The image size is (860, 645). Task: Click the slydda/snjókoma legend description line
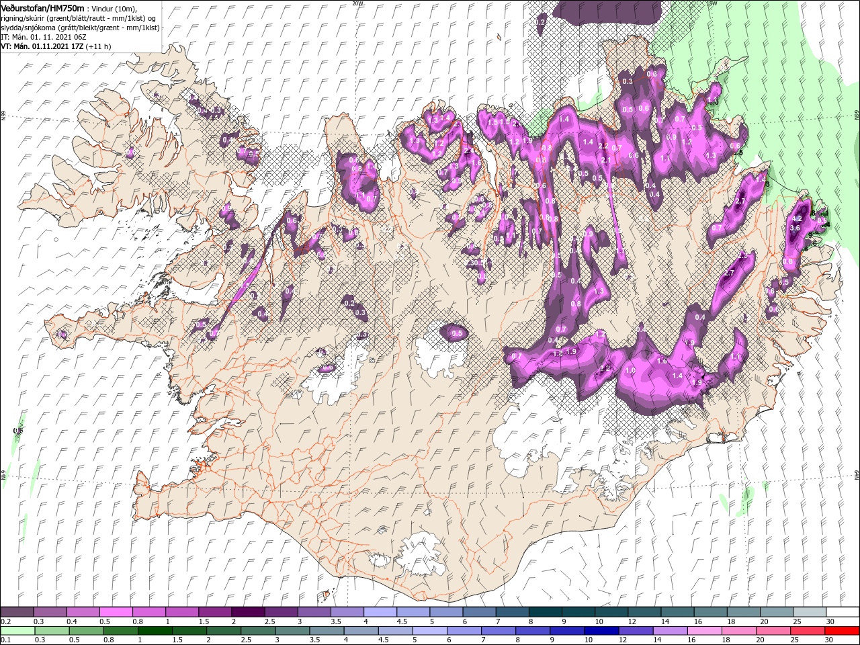pyautogui.click(x=79, y=28)
